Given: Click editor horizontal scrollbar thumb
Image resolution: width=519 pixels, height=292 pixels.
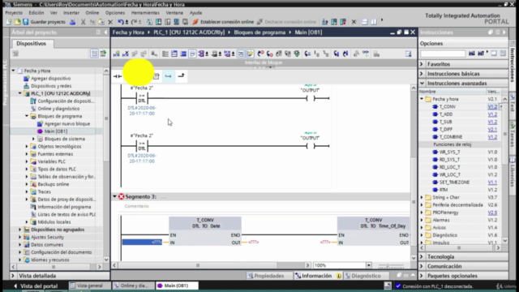Looking at the screenshot, I should coord(198,265).
